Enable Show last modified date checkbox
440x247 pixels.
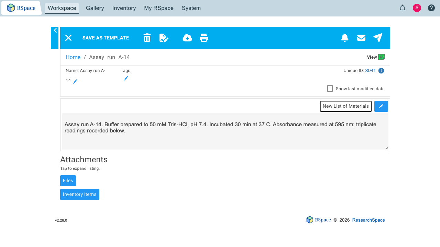[x=330, y=89]
